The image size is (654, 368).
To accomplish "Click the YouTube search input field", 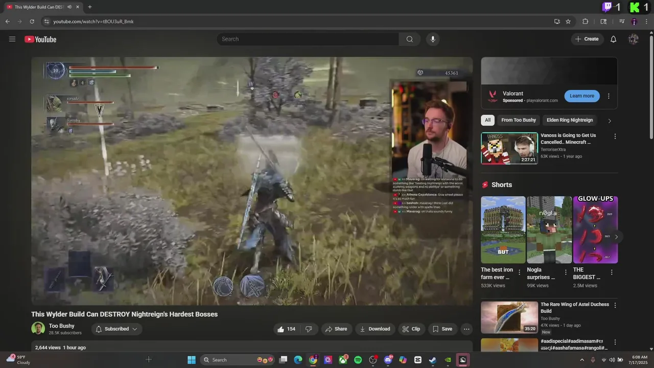I will [308, 39].
